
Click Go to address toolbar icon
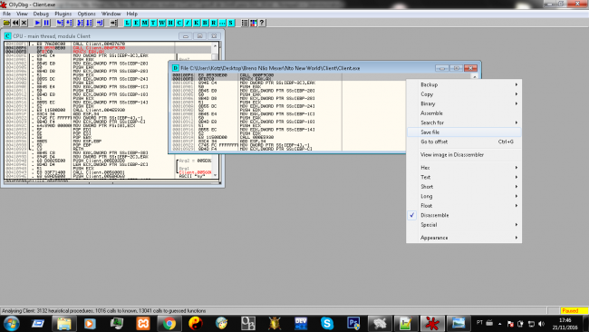(114, 23)
